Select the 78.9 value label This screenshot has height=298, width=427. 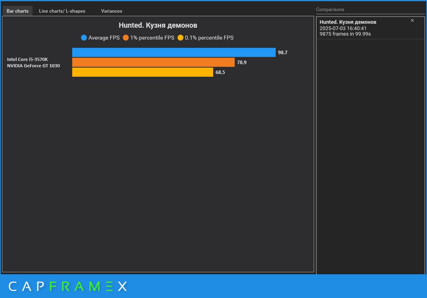click(242, 62)
